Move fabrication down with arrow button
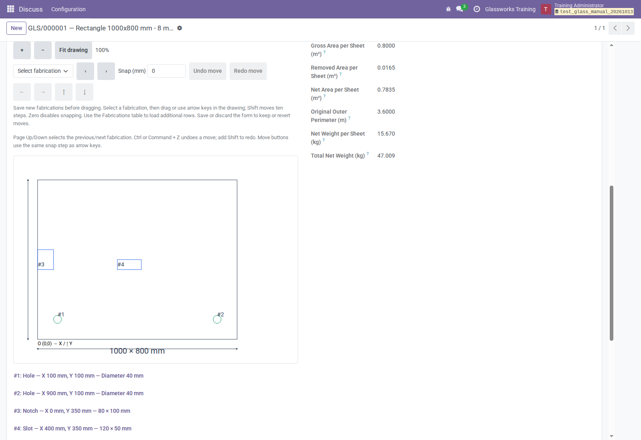The width and height of the screenshot is (641, 440). [85, 92]
